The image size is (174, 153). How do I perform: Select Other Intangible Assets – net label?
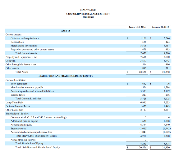coord(21,64)
